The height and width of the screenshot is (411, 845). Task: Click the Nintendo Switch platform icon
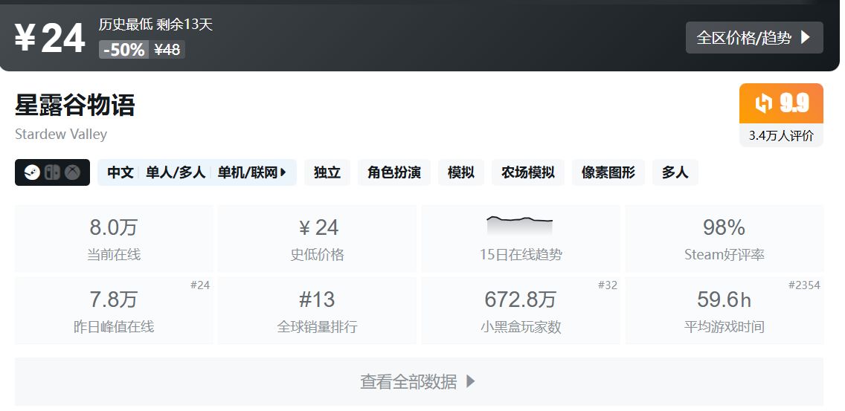pyautogui.click(x=52, y=172)
